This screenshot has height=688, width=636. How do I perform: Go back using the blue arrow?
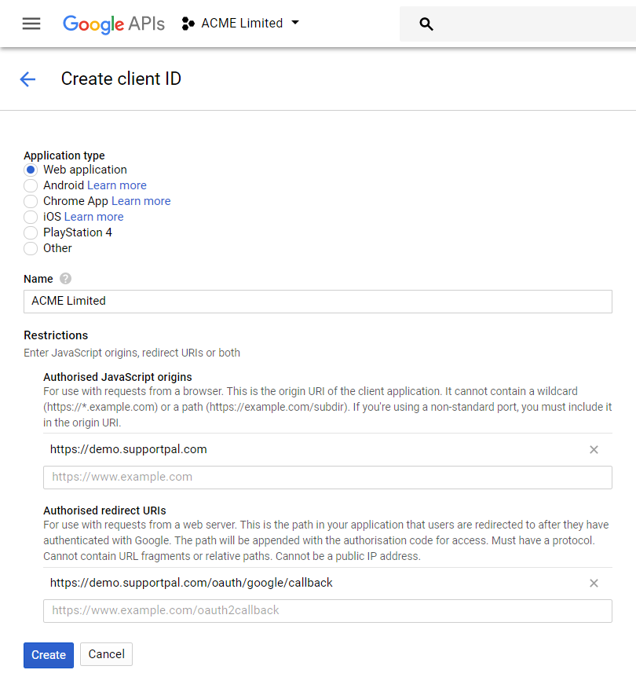27,79
